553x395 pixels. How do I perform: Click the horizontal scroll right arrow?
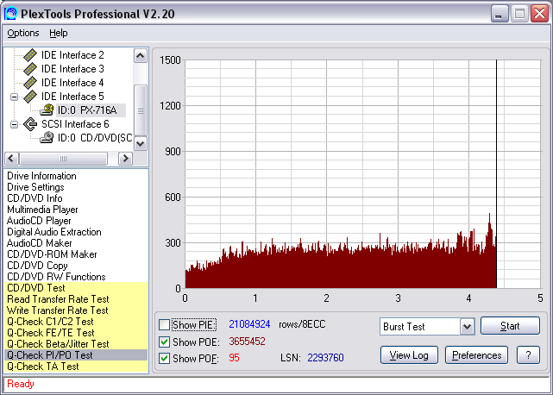click(125, 159)
